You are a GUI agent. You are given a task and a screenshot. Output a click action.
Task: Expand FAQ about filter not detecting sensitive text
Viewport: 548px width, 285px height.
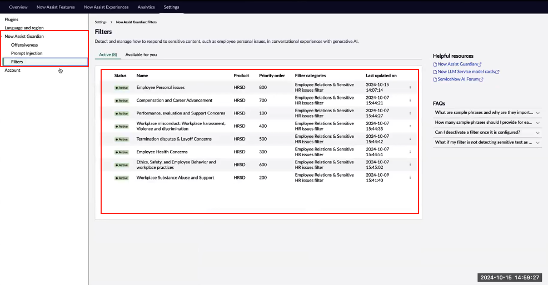pos(487,142)
